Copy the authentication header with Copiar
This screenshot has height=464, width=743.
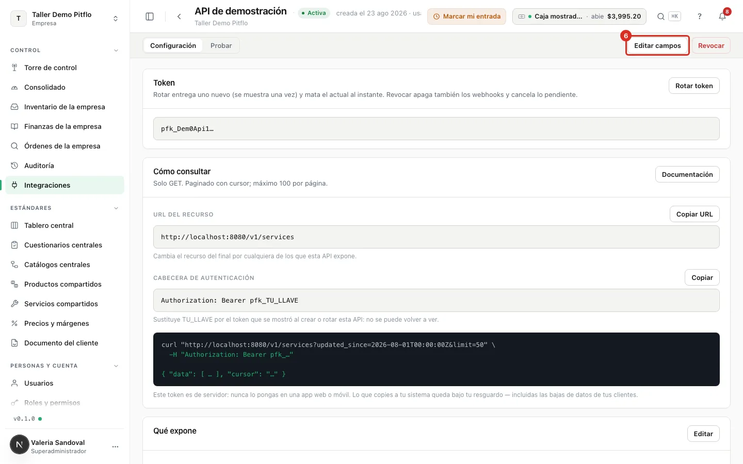pyautogui.click(x=702, y=277)
